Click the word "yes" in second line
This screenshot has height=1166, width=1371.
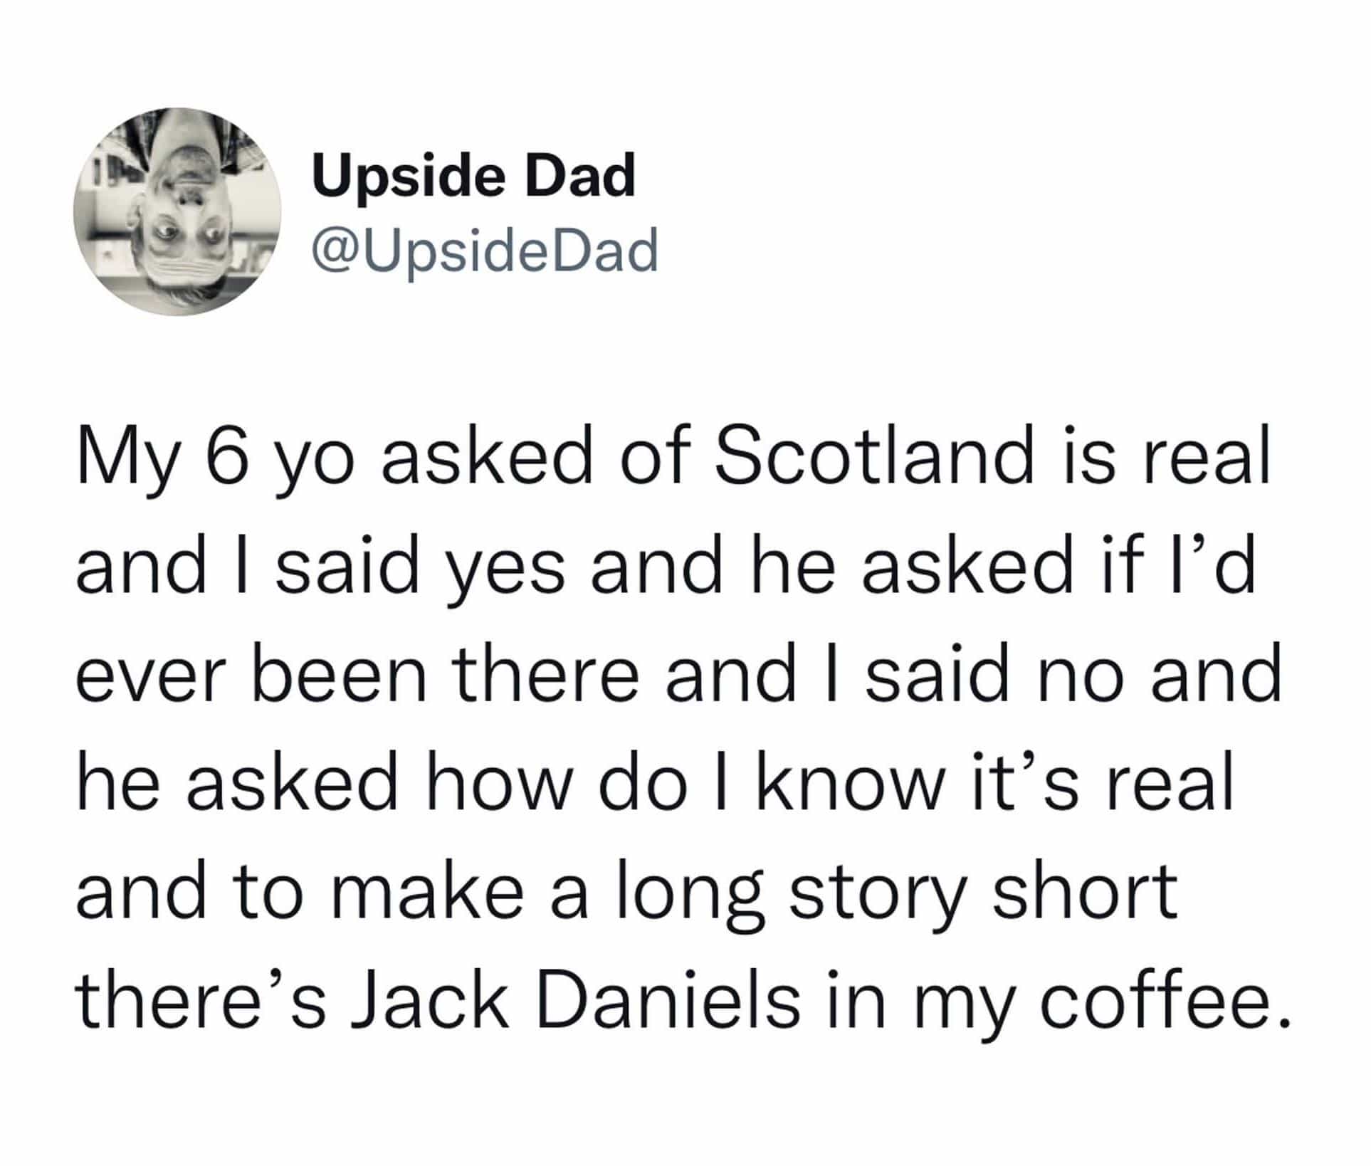pyautogui.click(x=505, y=569)
